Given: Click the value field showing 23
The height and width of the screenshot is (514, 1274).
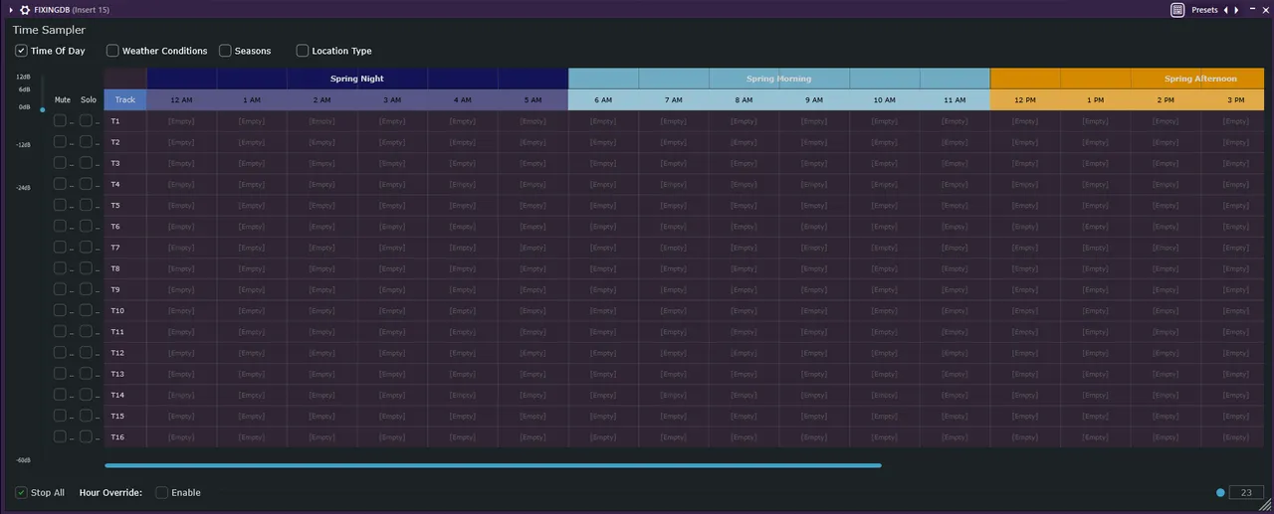Looking at the screenshot, I should coord(1246,492).
